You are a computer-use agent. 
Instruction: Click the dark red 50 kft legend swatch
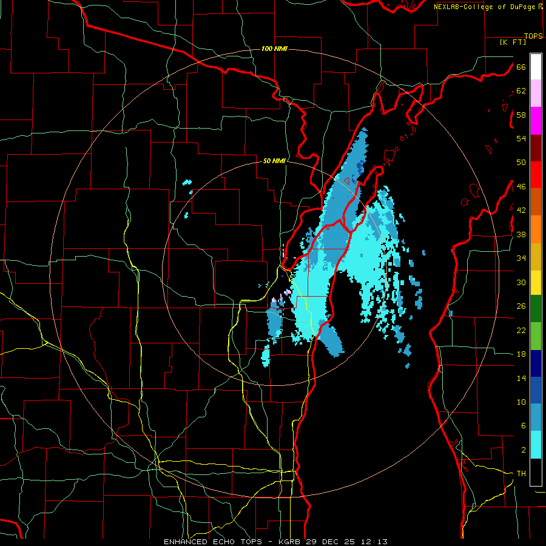tap(536, 148)
